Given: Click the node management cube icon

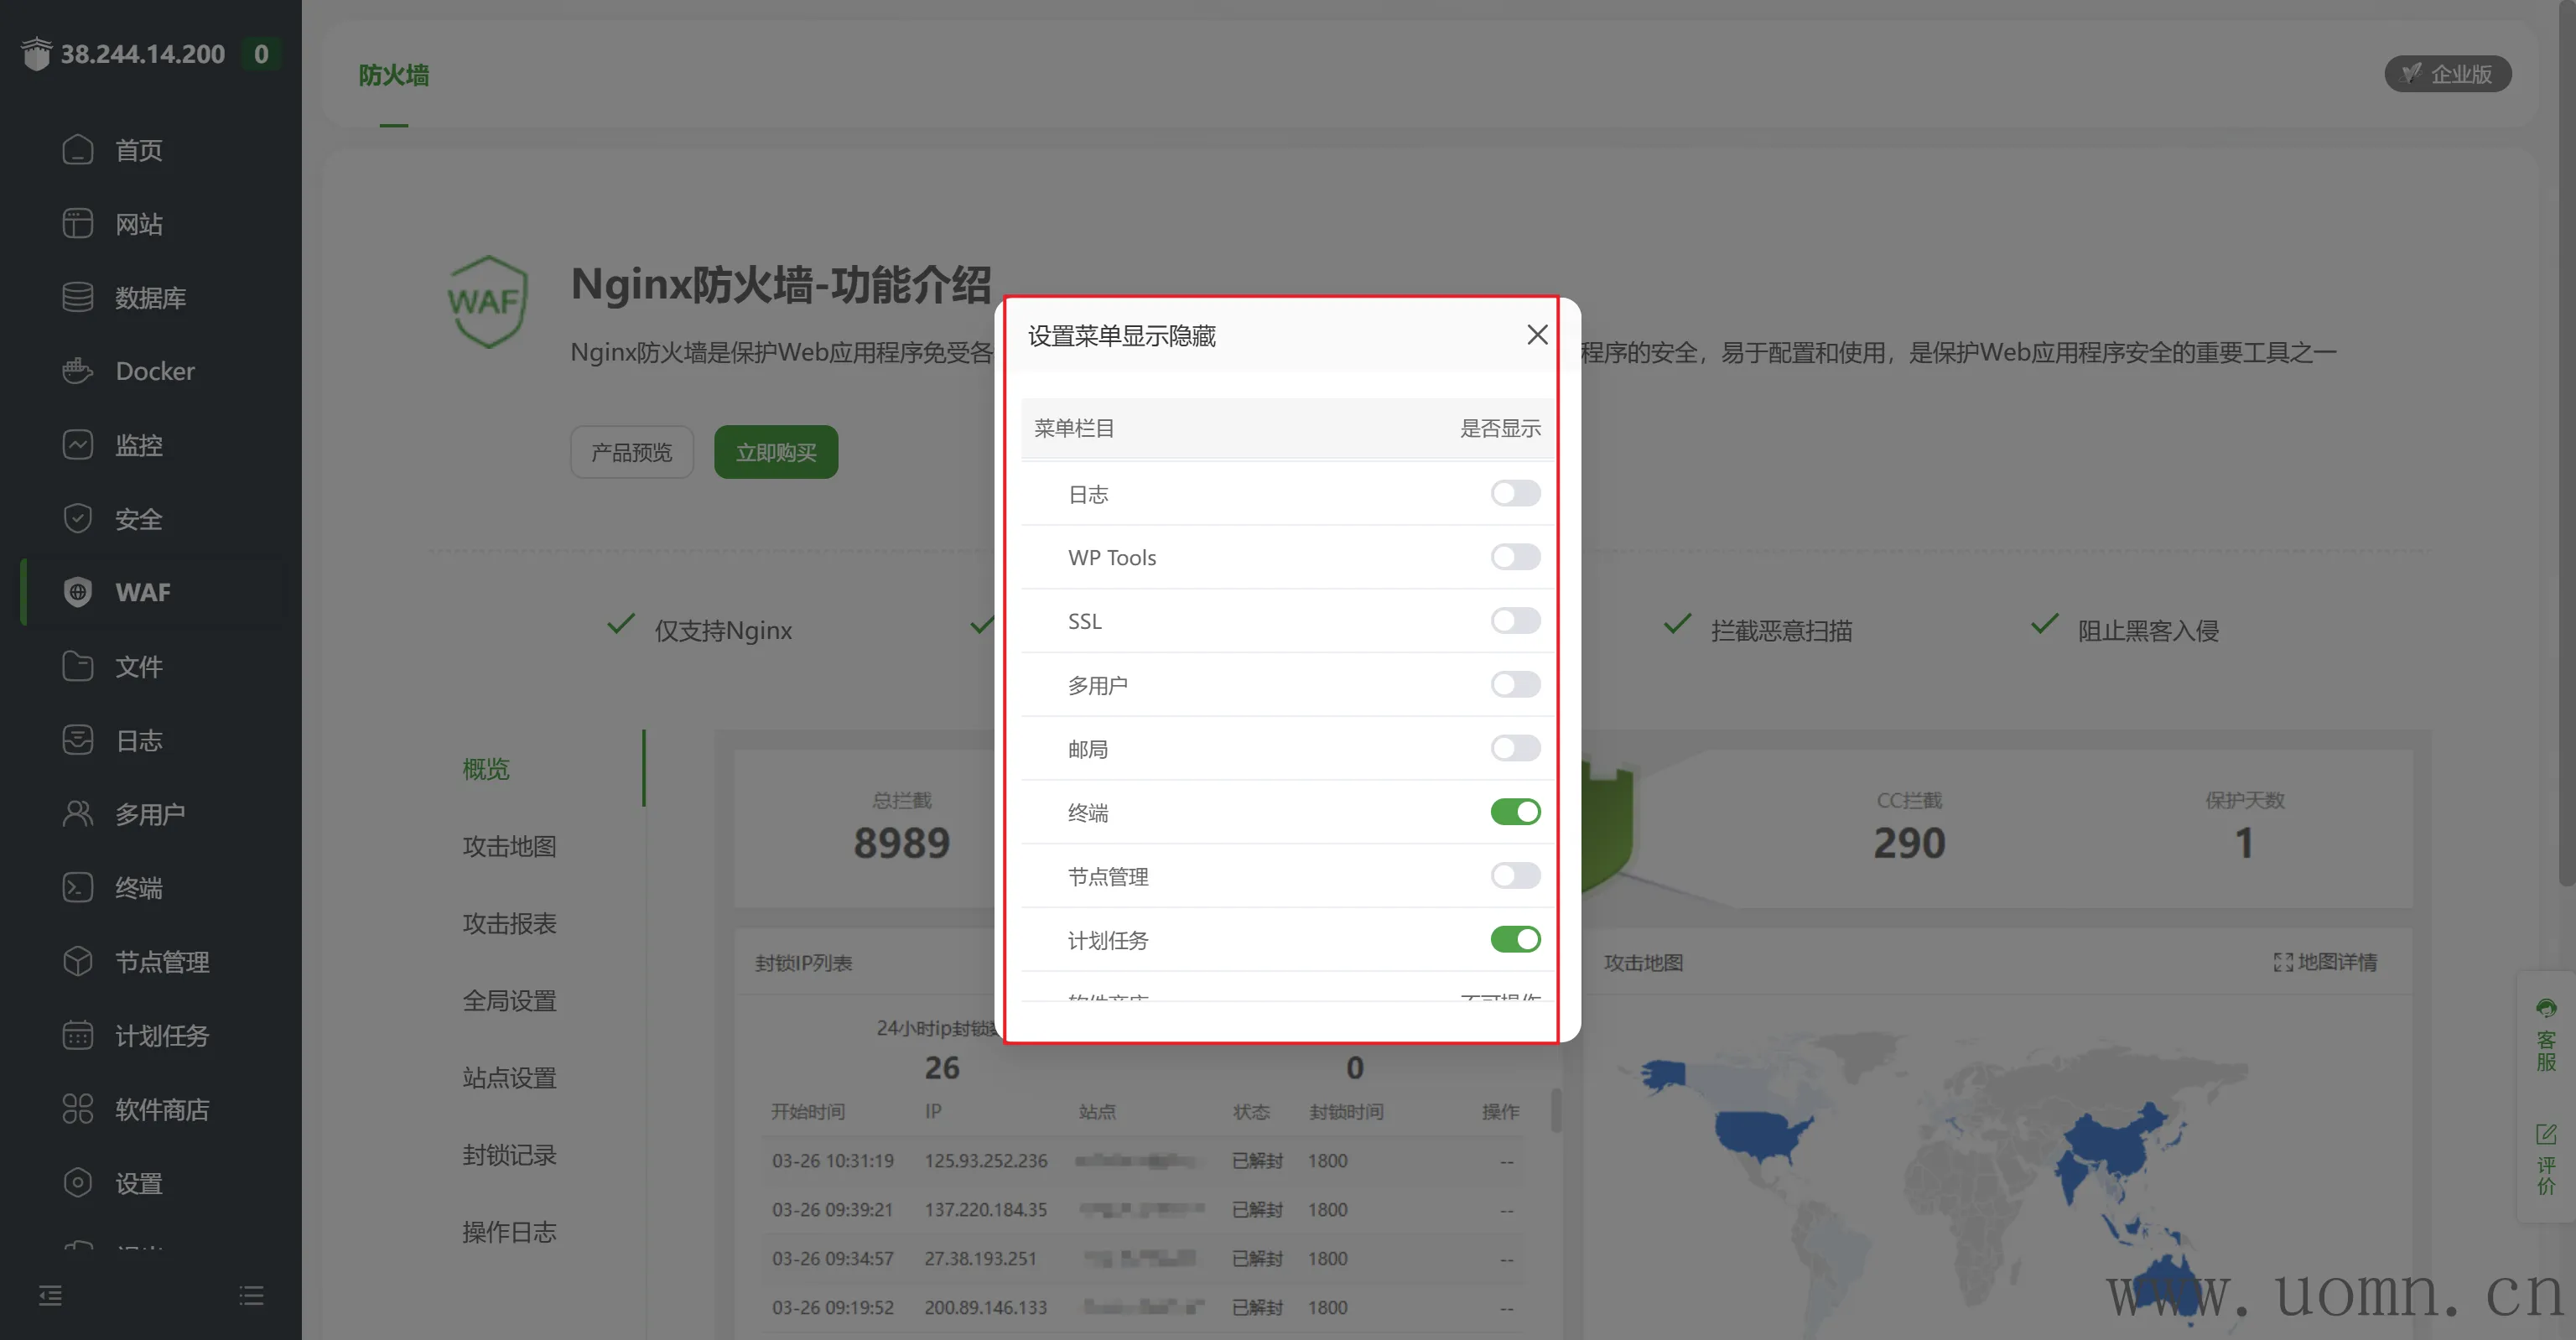Looking at the screenshot, I should point(77,961).
